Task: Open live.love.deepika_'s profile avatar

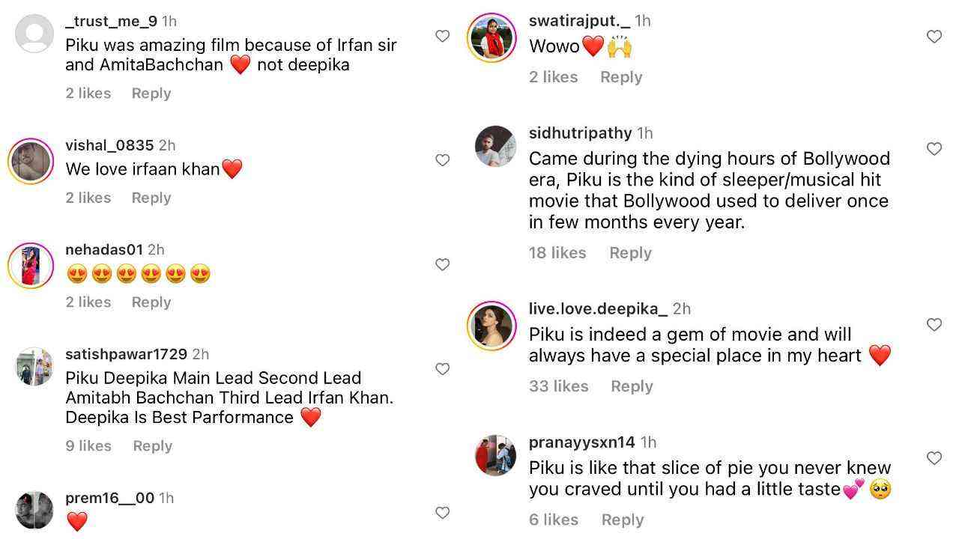Action: 491,326
